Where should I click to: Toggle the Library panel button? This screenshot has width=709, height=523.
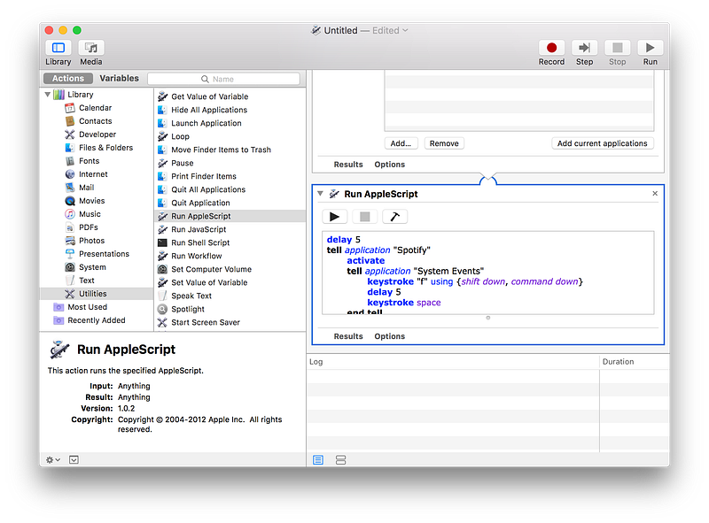click(x=58, y=48)
